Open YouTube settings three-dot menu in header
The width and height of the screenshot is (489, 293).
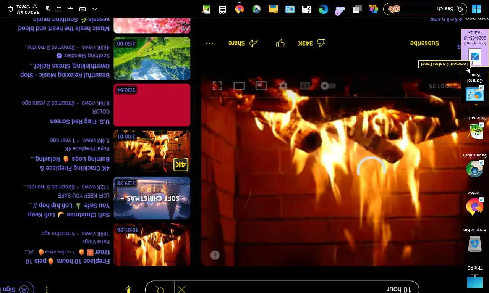(x=47, y=289)
